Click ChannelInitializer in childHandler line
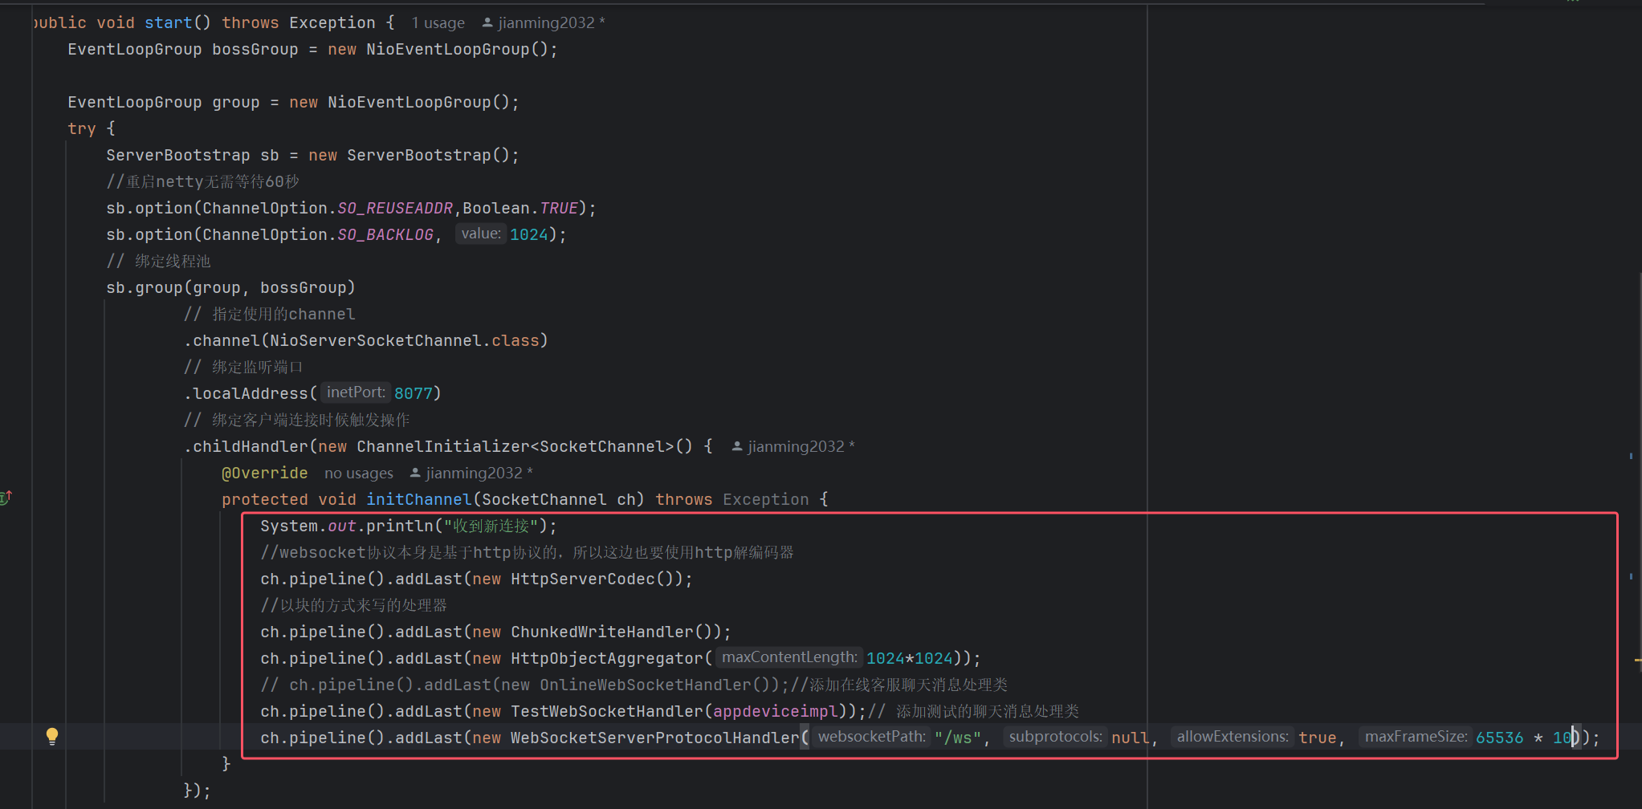The image size is (1642, 809). [x=443, y=447]
